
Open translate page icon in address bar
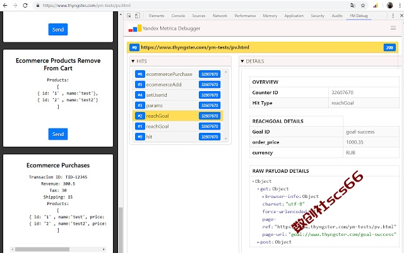[353, 5]
